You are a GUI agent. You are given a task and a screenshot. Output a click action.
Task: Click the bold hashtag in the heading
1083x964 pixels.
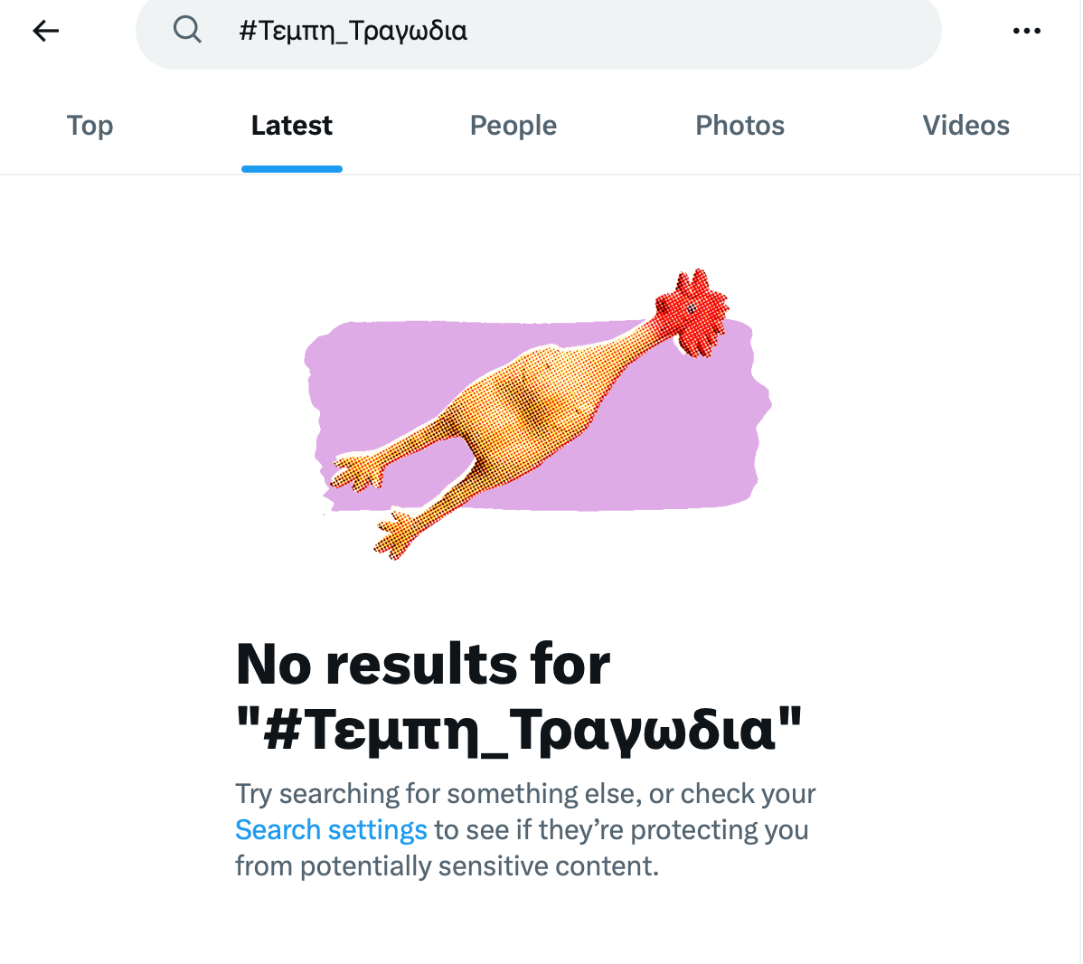[x=518, y=729]
